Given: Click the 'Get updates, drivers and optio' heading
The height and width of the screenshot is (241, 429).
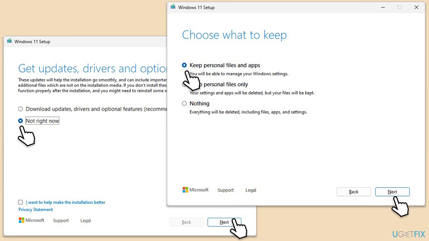Looking at the screenshot, I should tap(93, 68).
